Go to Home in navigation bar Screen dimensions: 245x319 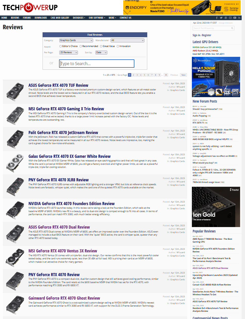coord(4,18)
